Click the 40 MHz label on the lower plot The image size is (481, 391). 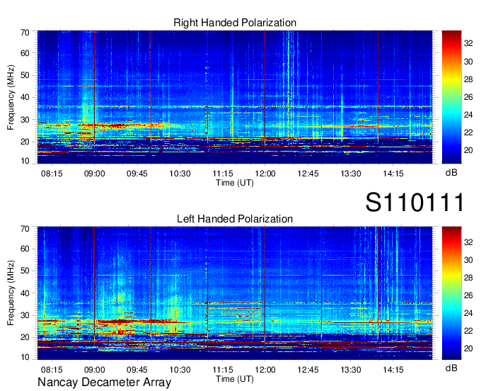[x=25, y=293]
